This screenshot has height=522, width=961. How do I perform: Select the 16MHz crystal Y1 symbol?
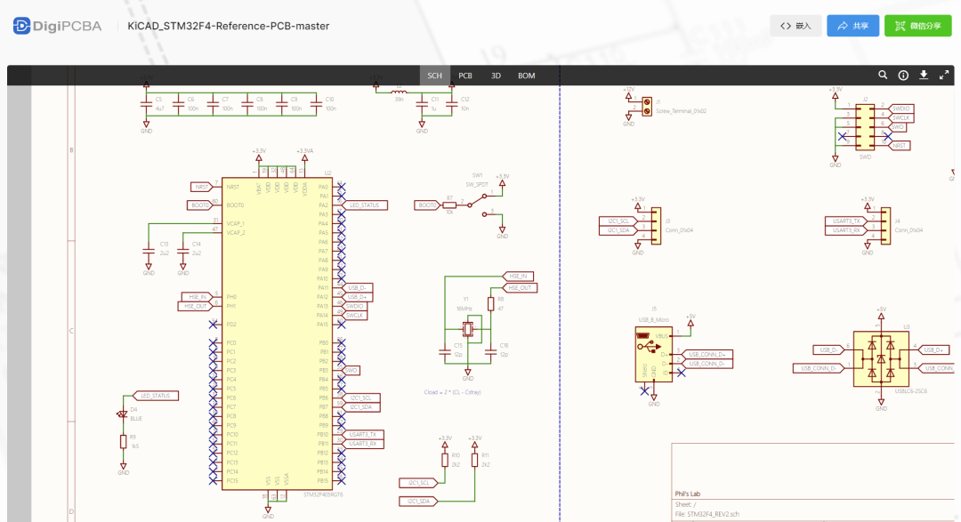click(468, 330)
